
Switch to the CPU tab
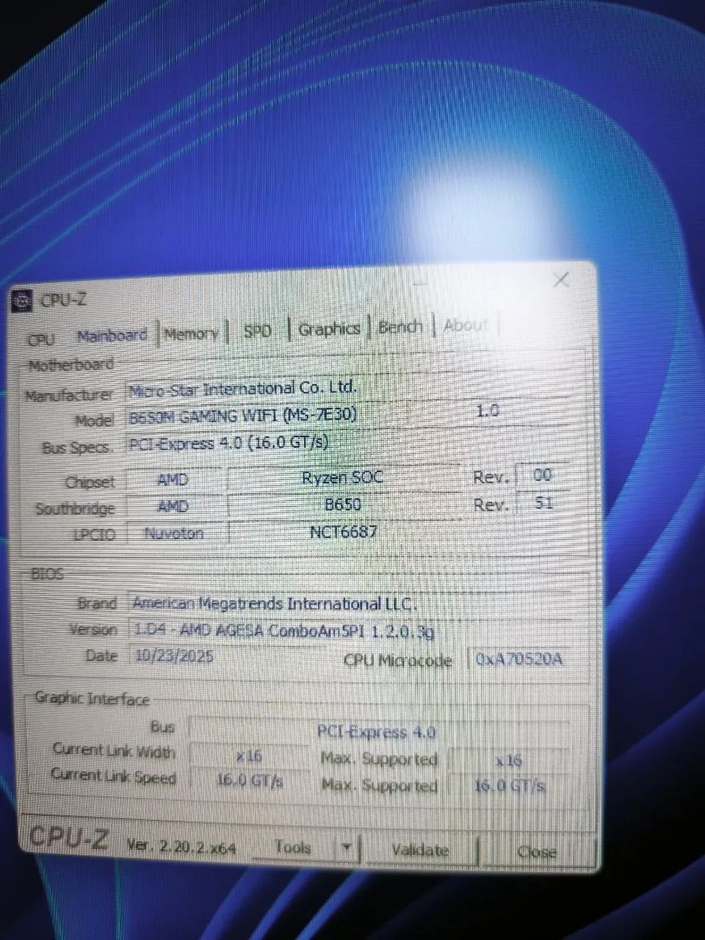[x=41, y=340]
